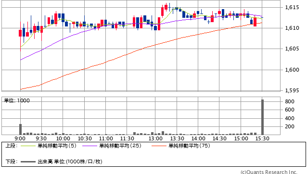Click the purple line swatch in legend

pos(90,146)
